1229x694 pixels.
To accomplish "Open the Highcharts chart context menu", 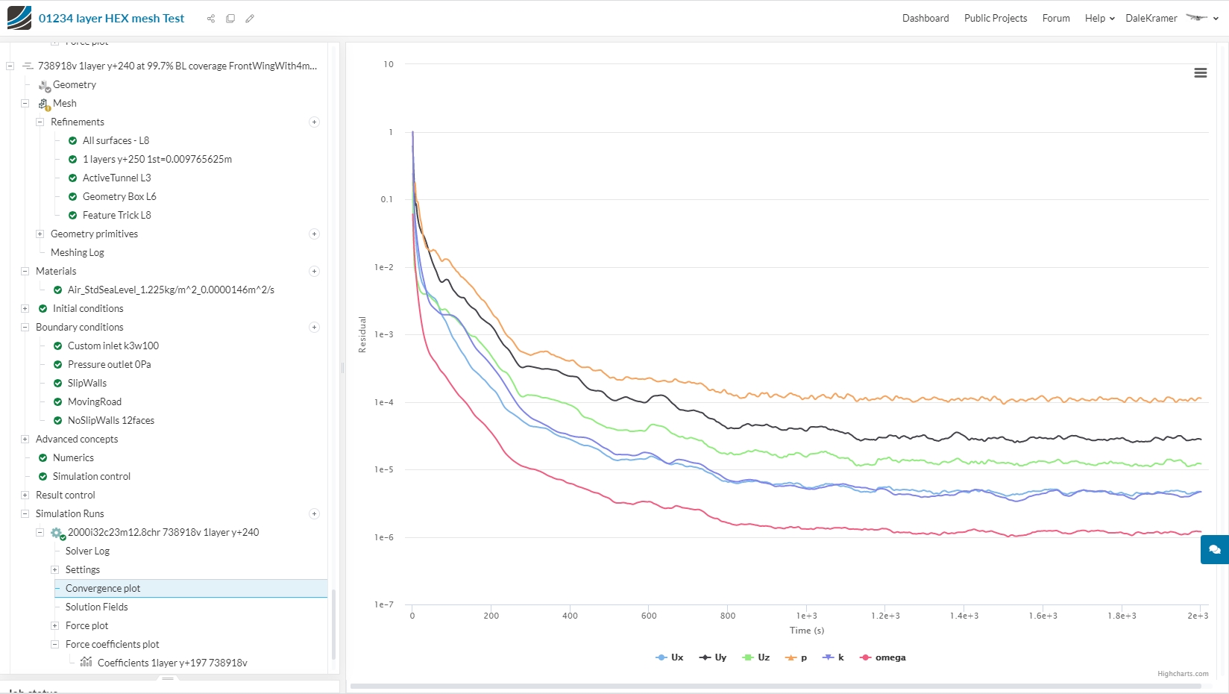I will (1200, 72).
